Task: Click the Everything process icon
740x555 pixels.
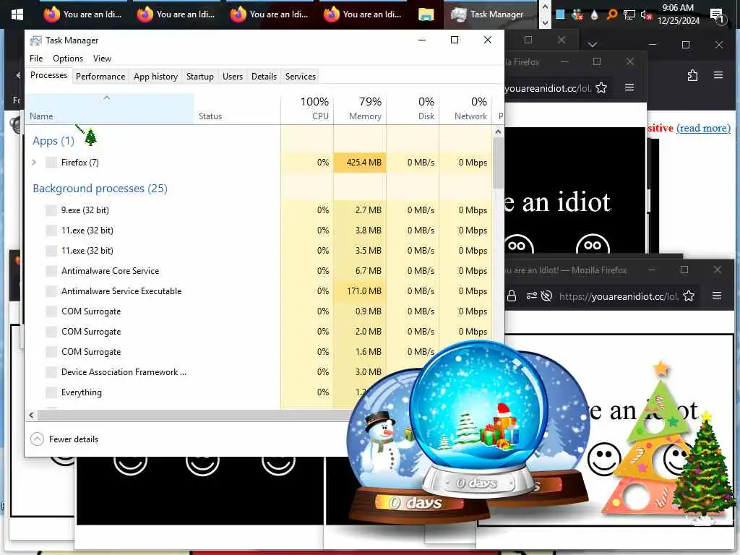Action: point(51,392)
